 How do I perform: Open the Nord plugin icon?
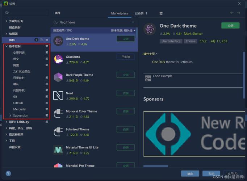[58, 95]
